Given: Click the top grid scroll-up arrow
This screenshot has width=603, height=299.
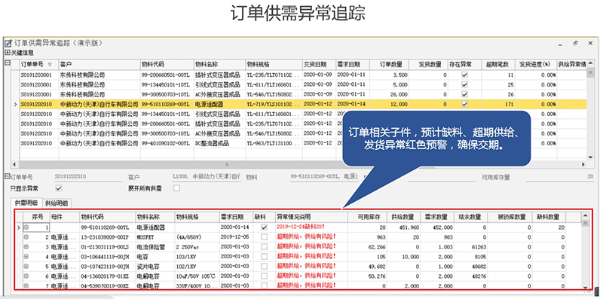Looking at the screenshot, I should pyautogui.click(x=590, y=63).
